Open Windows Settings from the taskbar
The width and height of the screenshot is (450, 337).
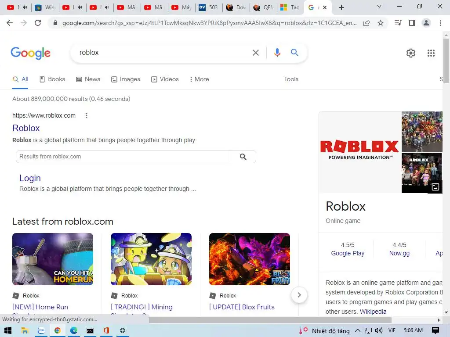coord(123,330)
